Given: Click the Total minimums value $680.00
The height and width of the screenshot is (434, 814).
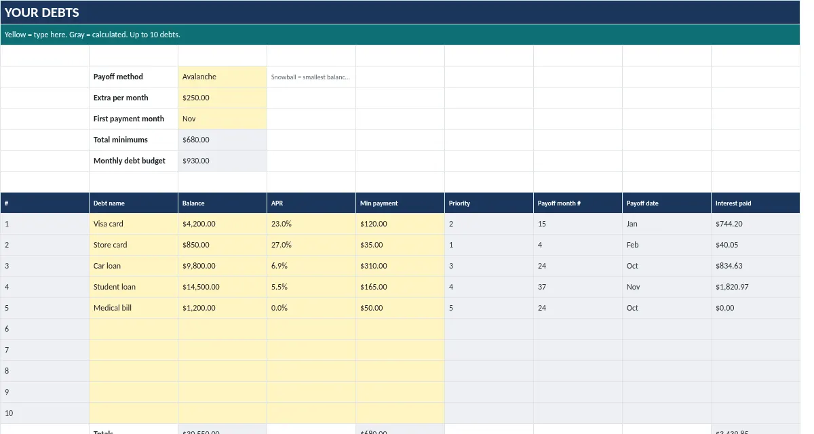Looking at the screenshot, I should click(x=222, y=140).
